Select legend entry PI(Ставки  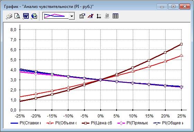[x=26, y=123]
